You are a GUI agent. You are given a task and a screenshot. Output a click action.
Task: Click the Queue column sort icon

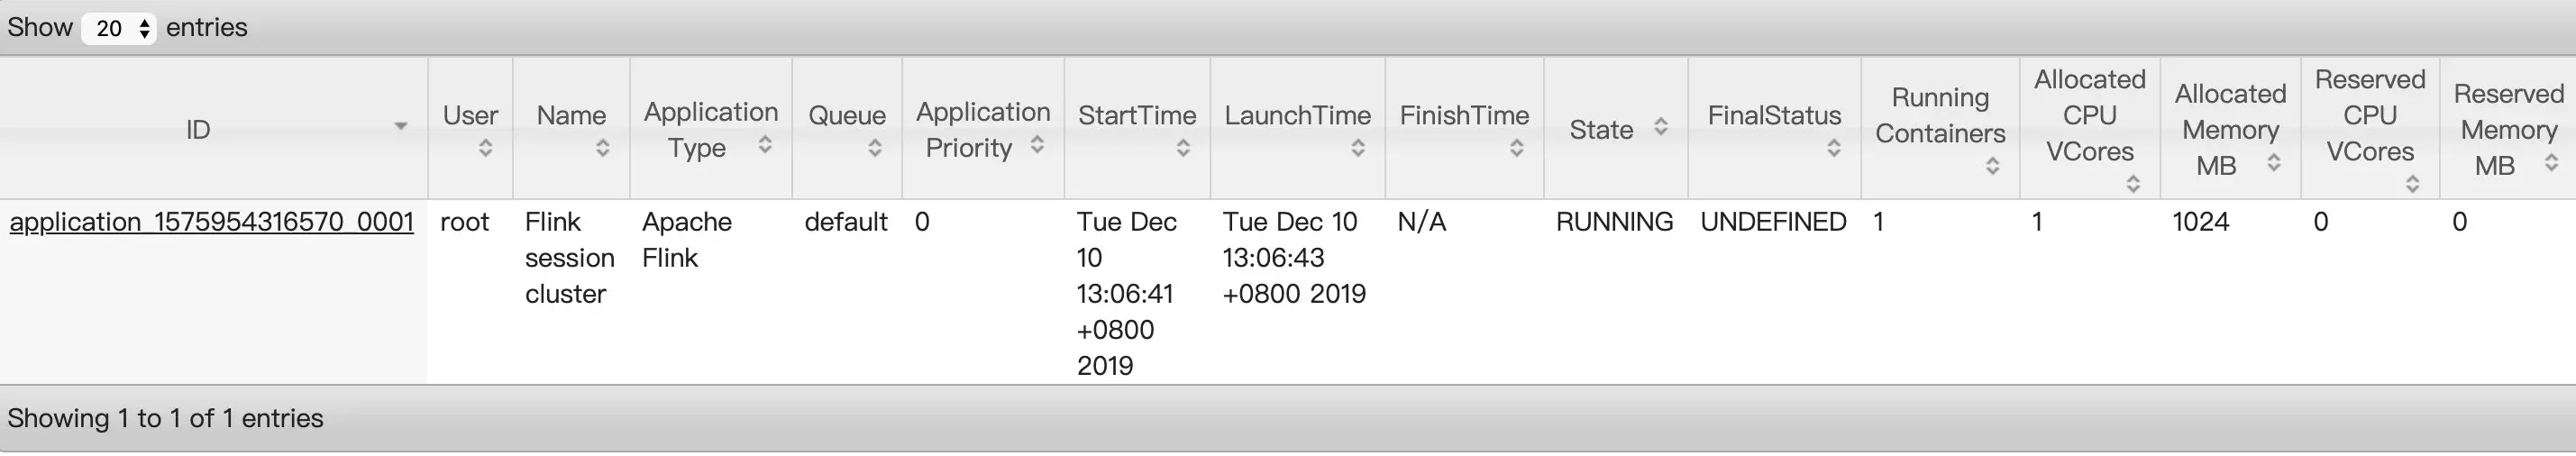pos(875,148)
